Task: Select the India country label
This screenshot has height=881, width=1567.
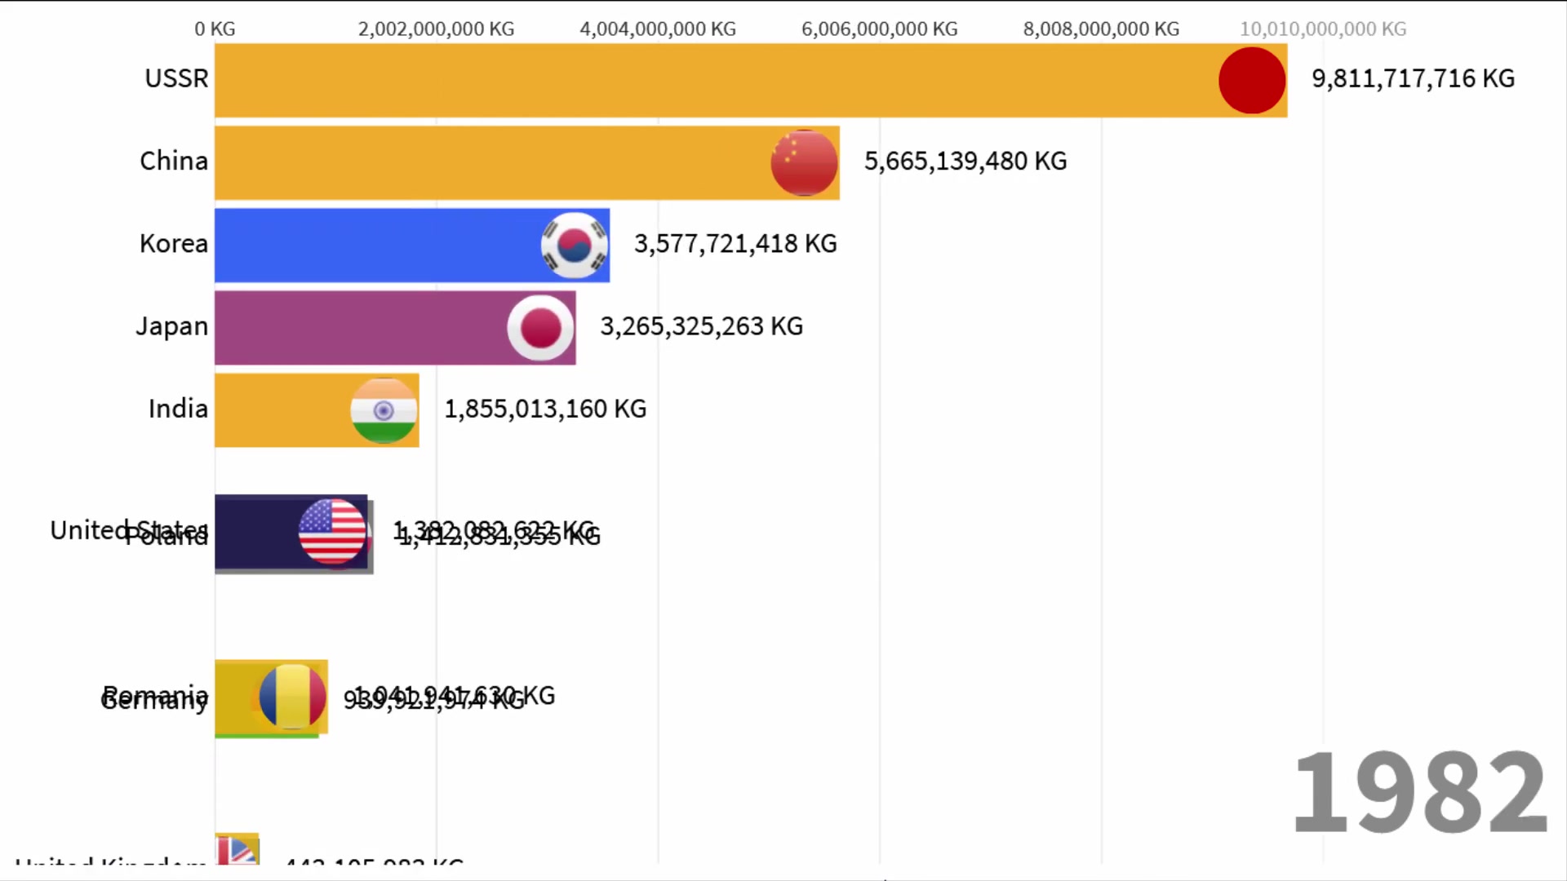Action: click(x=178, y=409)
